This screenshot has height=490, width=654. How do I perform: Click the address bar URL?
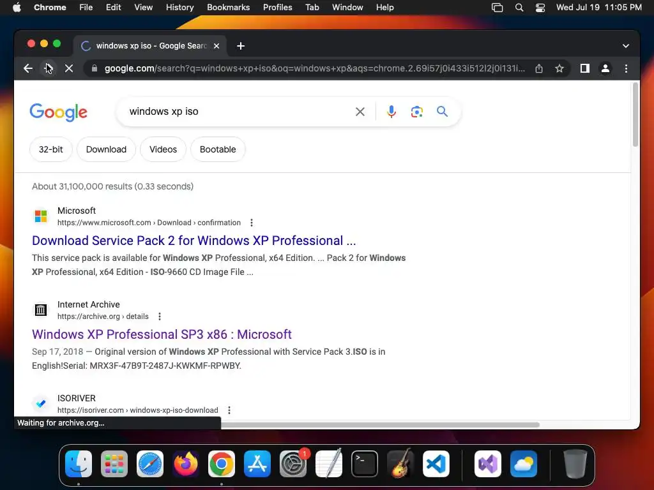[x=315, y=68]
